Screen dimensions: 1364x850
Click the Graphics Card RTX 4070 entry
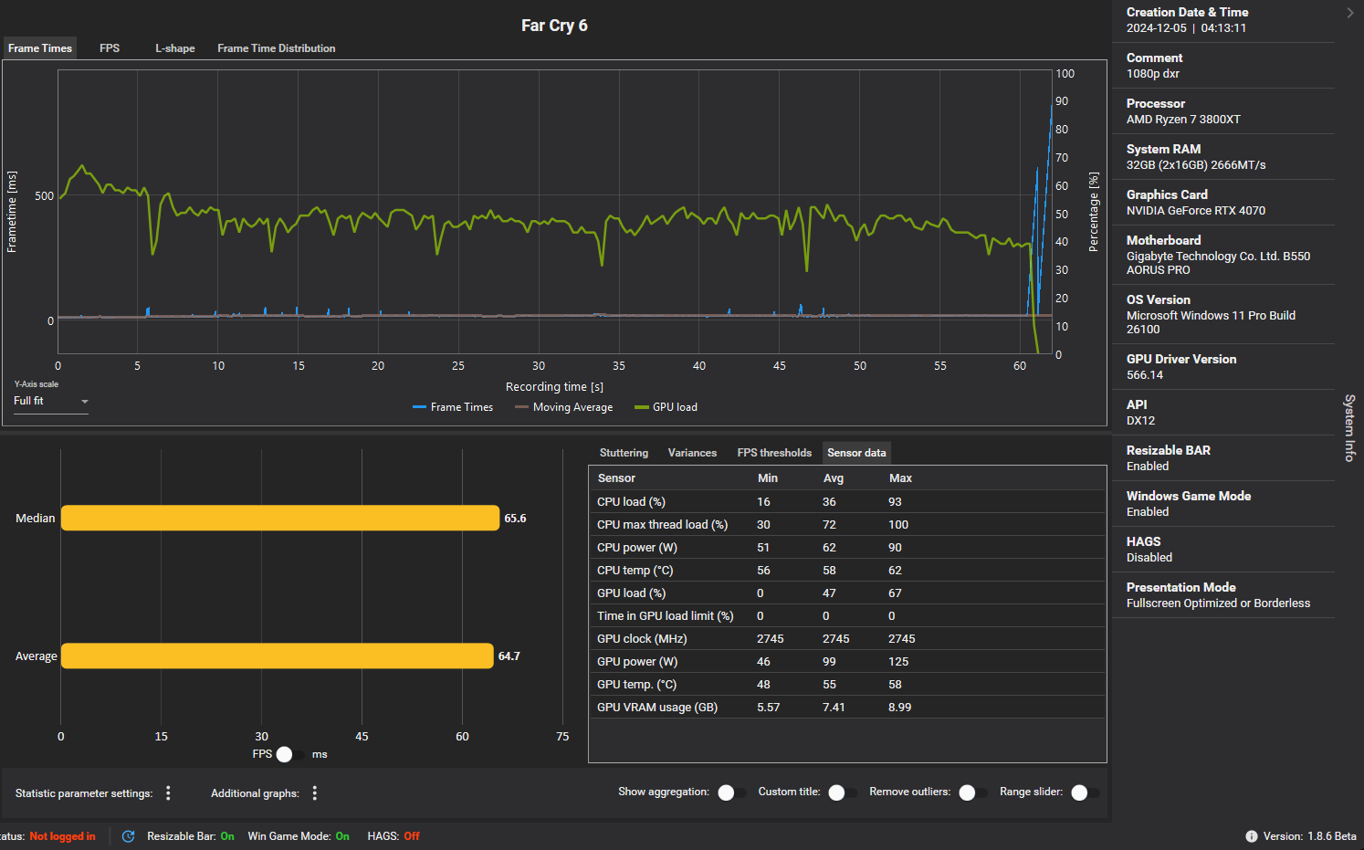(x=1223, y=203)
